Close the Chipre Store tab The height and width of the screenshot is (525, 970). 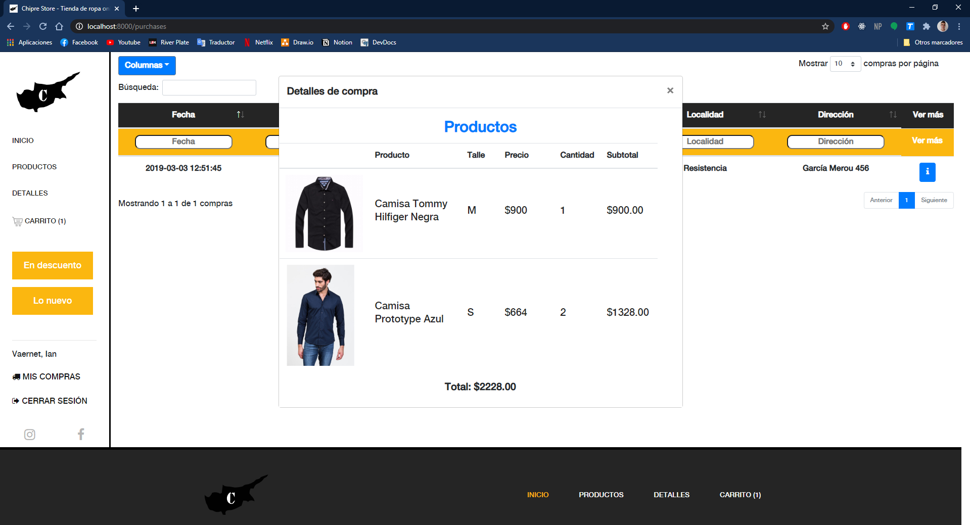point(117,9)
